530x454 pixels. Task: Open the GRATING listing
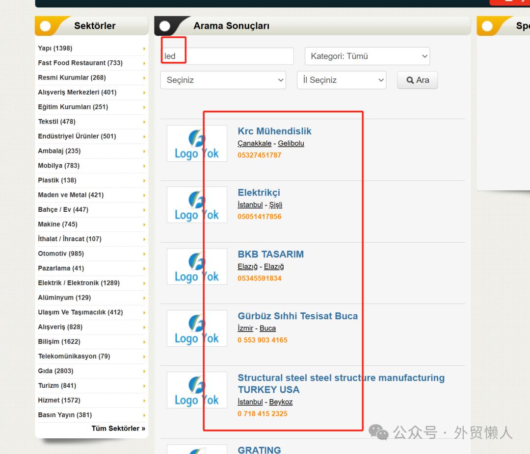pos(259,450)
